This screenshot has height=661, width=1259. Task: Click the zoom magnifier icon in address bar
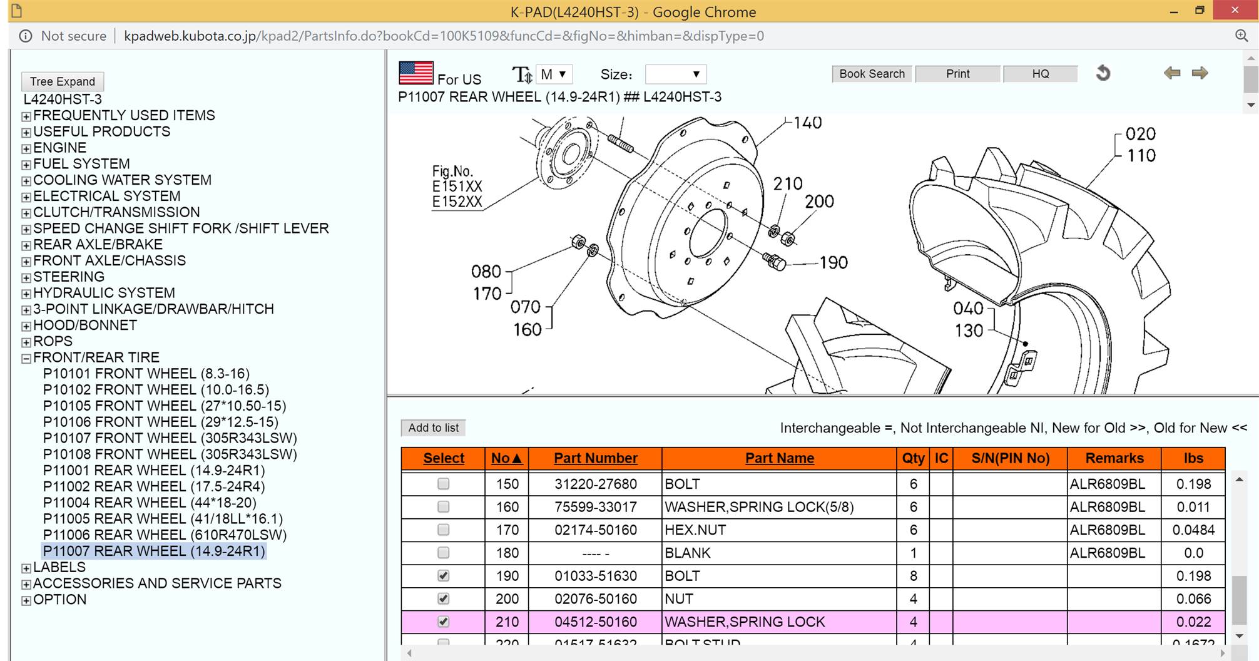tap(1241, 36)
